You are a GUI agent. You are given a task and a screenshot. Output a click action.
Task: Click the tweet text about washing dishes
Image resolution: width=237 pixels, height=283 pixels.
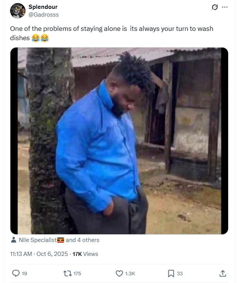111,33
